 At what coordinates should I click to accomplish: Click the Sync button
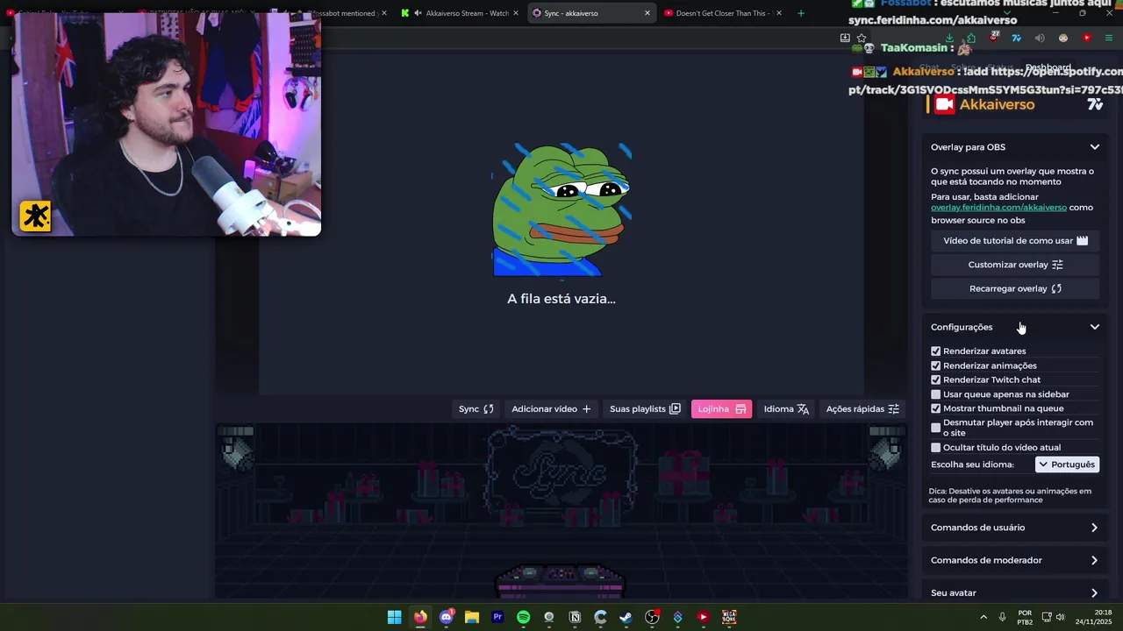(x=476, y=408)
